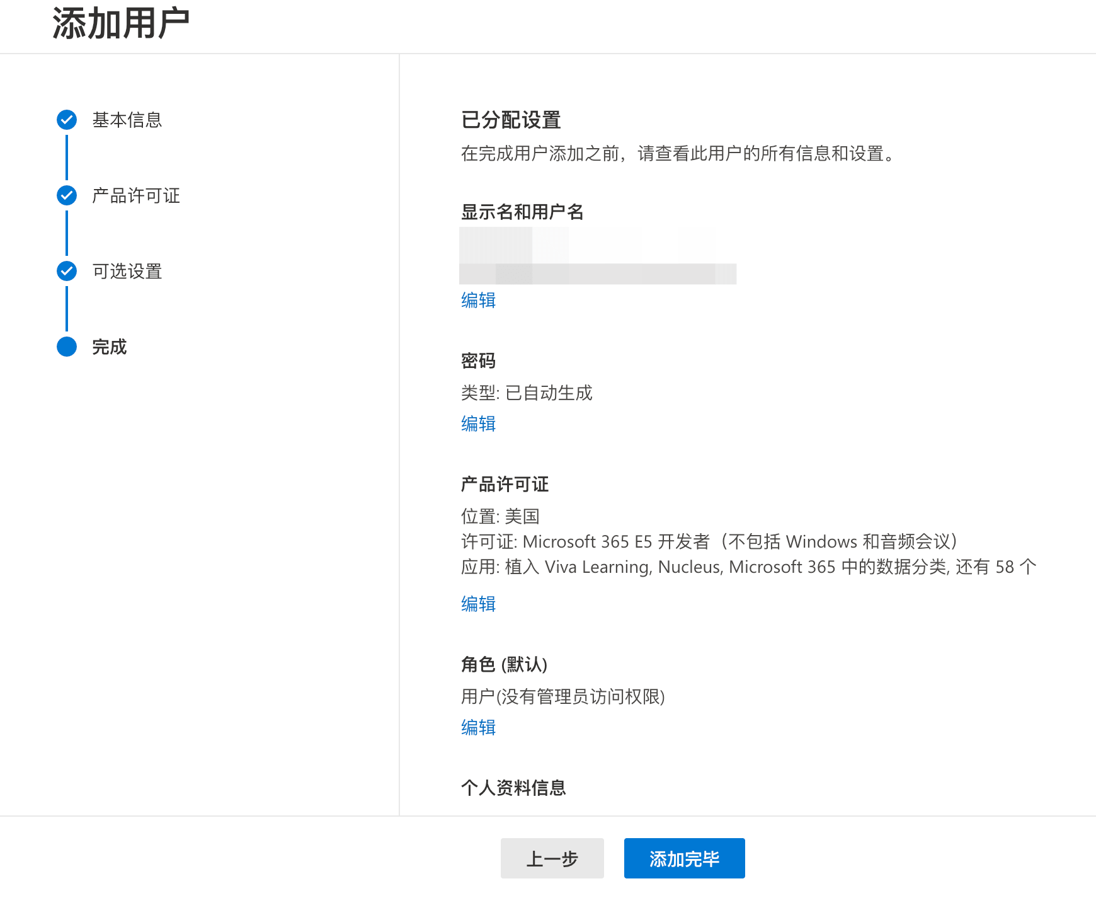Click the 产品许可证 step checkmark icon
This screenshot has height=898, width=1096.
click(67, 195)
